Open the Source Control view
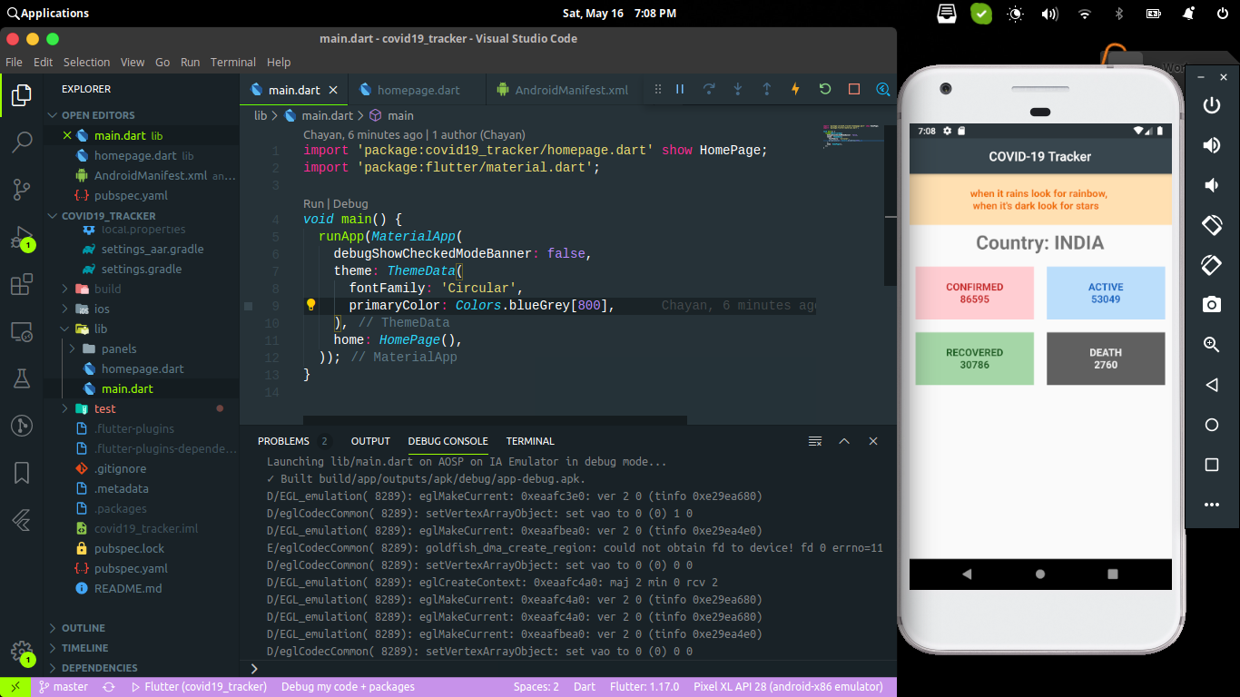Viewport: 1240px width, 697px height. click(x=22, y=190)
